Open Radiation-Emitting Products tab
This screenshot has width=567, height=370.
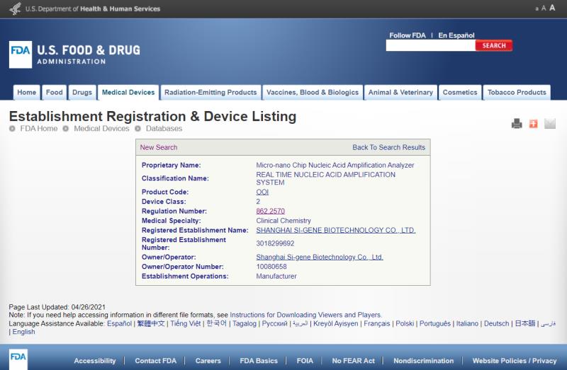(x=210, y=93)
